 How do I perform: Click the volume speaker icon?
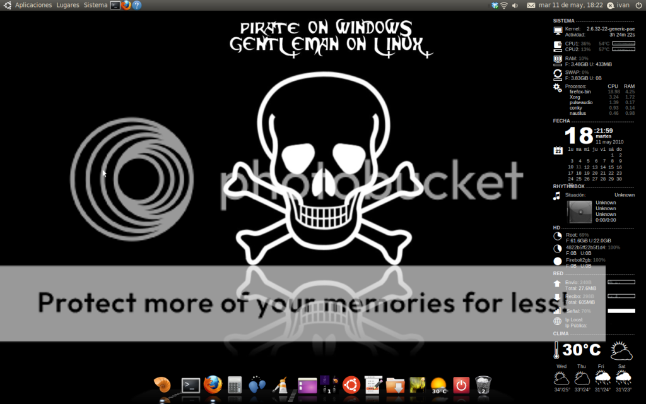515,5
